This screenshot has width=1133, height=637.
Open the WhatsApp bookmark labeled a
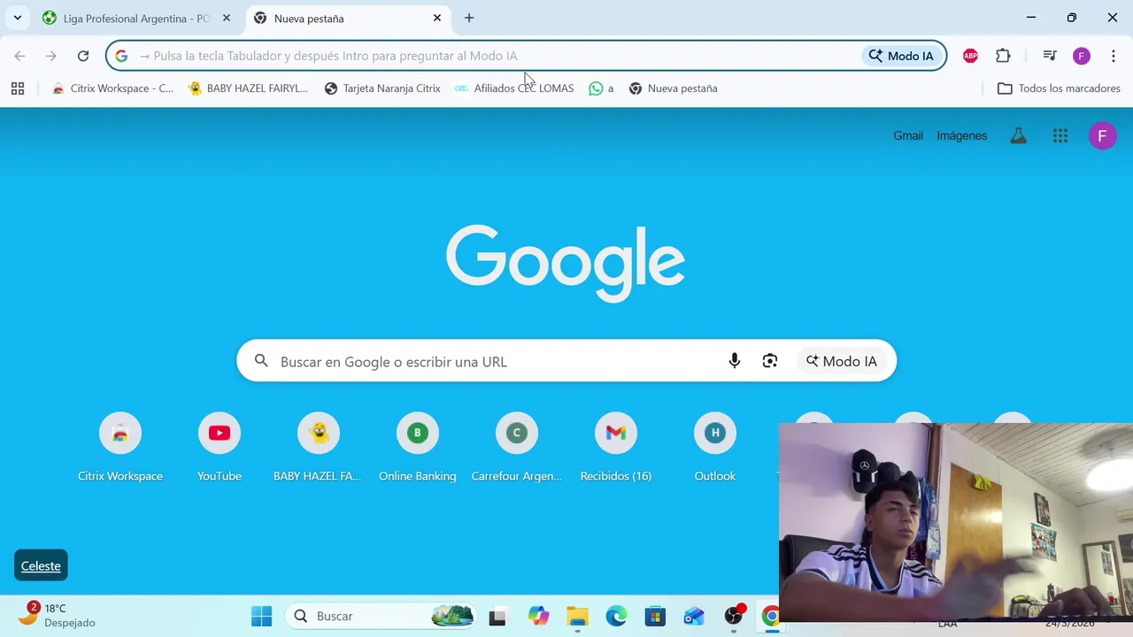point(601,88)
